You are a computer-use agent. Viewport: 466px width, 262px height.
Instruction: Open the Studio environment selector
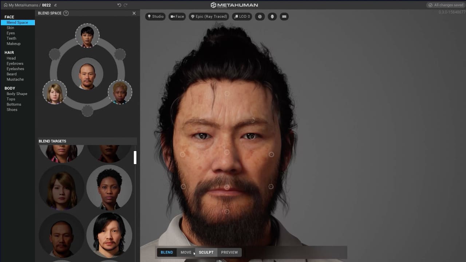click(x=155, y=16)
